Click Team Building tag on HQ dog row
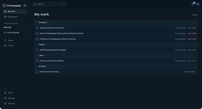The image size is (202, 109). click(x=190, y=72)
